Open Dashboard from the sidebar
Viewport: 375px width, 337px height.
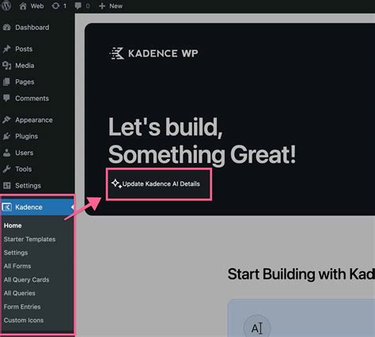(32, 28)
